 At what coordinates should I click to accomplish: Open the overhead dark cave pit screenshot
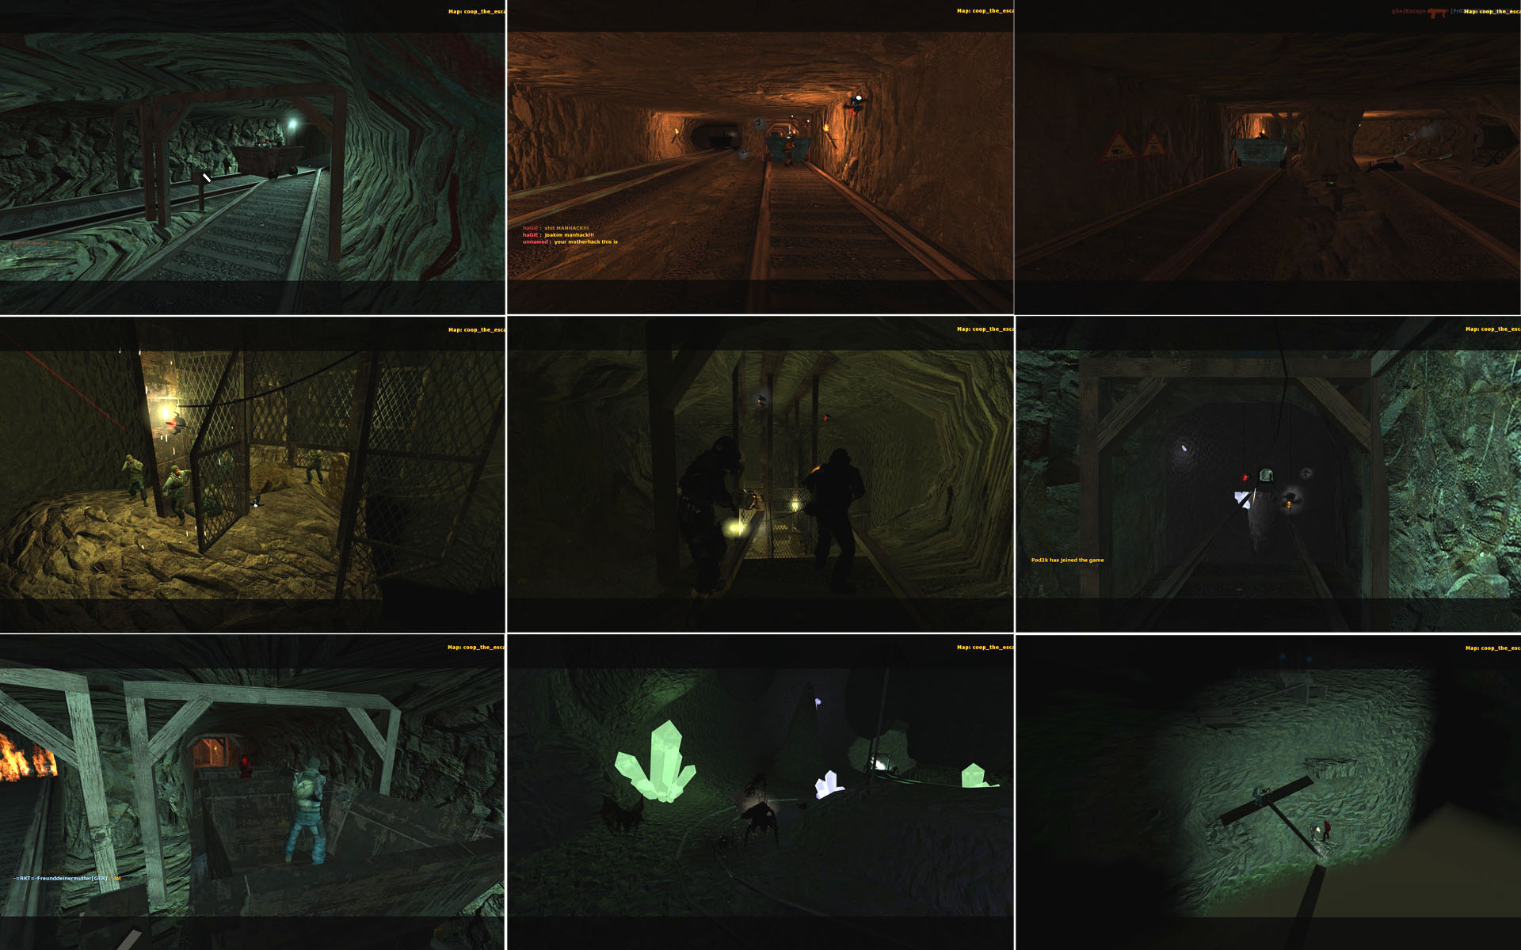coord(1268,792)
